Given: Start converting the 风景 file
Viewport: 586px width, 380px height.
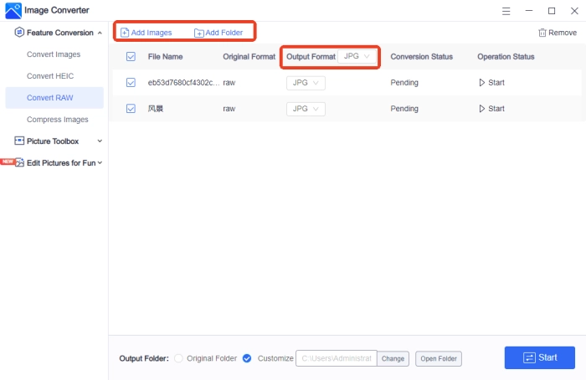Looking at the screenshot, I should pyautogui.click(x=491, y=109).
